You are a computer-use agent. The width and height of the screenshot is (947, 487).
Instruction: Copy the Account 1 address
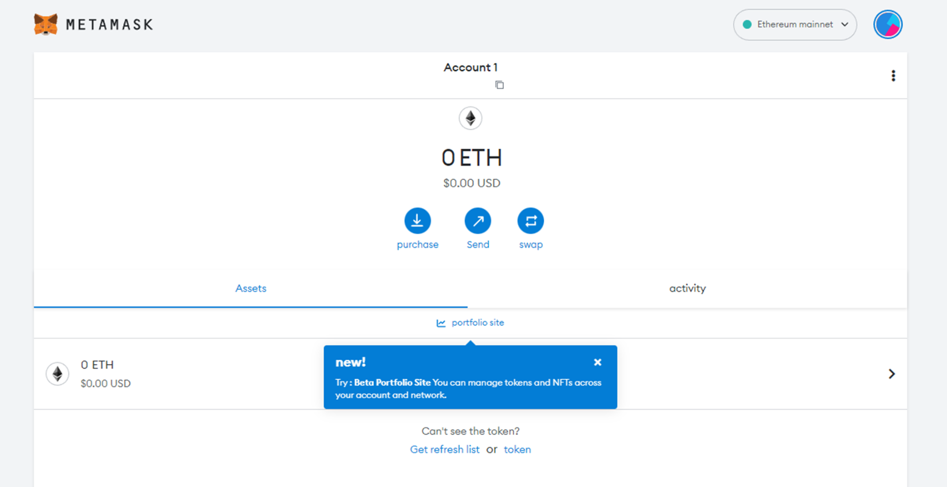pyautogui.click(x=499, y=85)
